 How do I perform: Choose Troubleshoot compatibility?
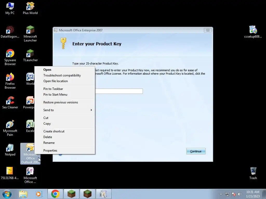[65, 75]
